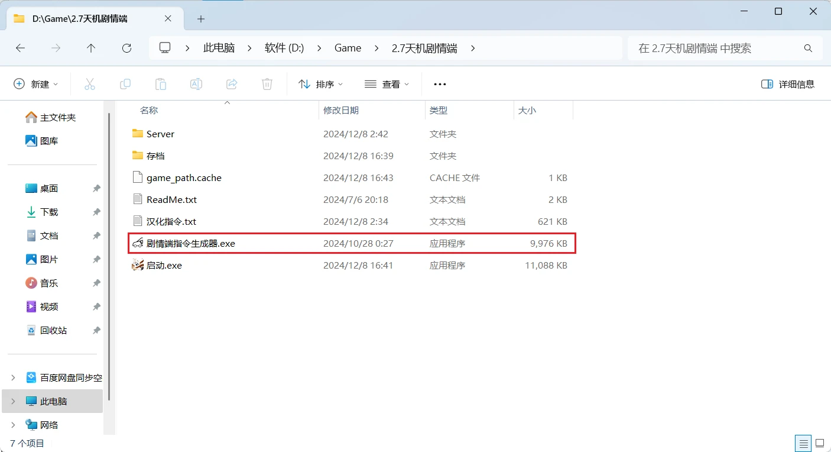Sort by 类型 column header
The width and height of the screenshot is (831, 452).
coord(439,110)
